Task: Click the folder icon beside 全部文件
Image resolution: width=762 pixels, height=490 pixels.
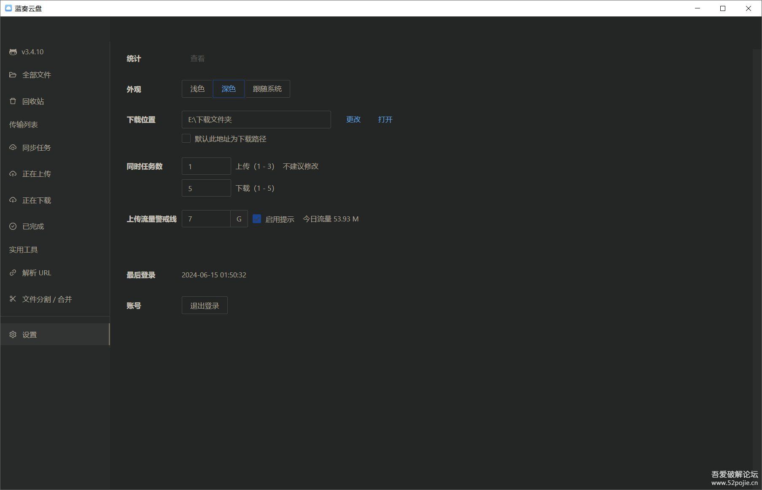Action: 13,75
